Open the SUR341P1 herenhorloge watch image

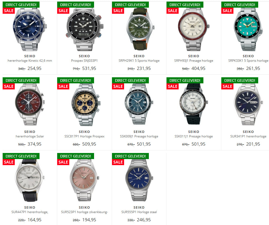[x=248, y=104]
